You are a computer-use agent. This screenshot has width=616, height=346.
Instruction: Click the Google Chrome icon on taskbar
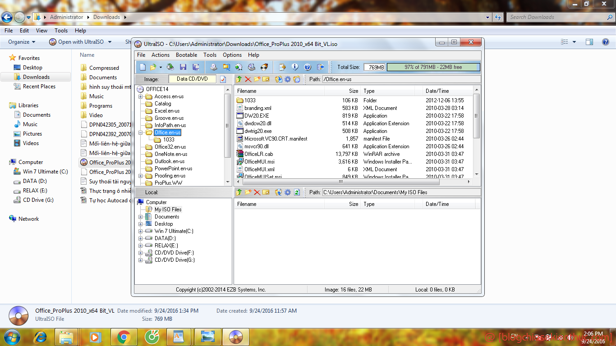click(x=124, y=337)
